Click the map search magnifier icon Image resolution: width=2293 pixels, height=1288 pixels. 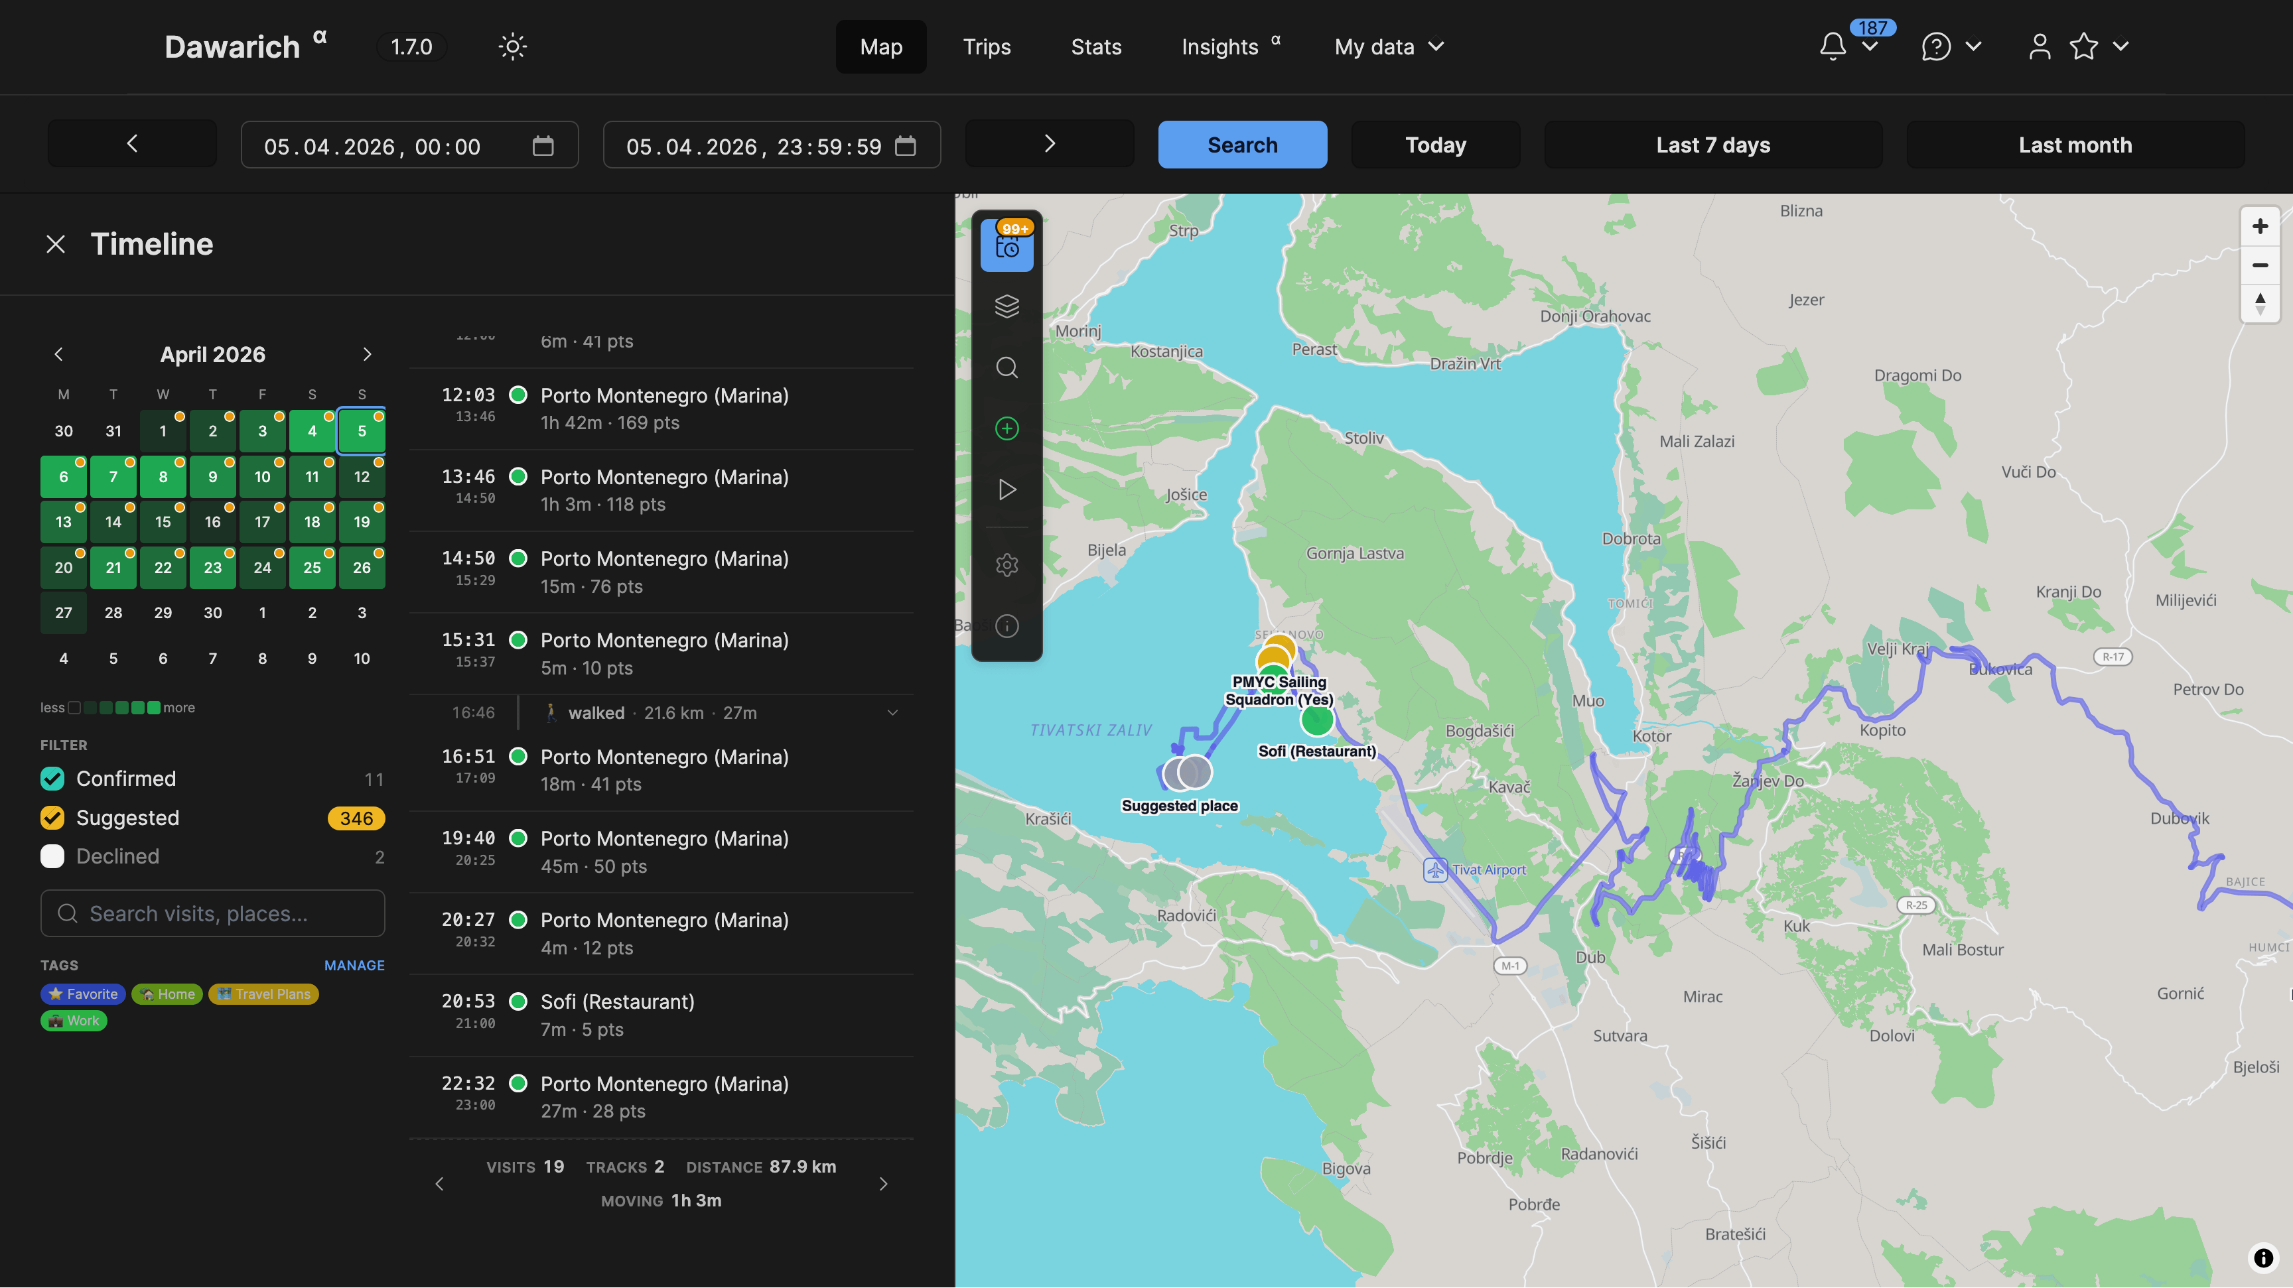point(1007,367)
